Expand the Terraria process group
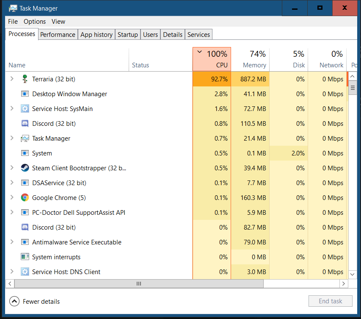Viewport: 361px width, 319px height. point(12,79)
